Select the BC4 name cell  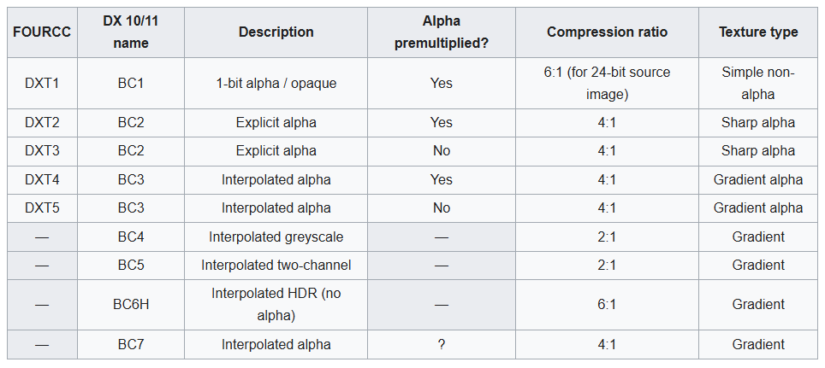click(x=131, y=237)
